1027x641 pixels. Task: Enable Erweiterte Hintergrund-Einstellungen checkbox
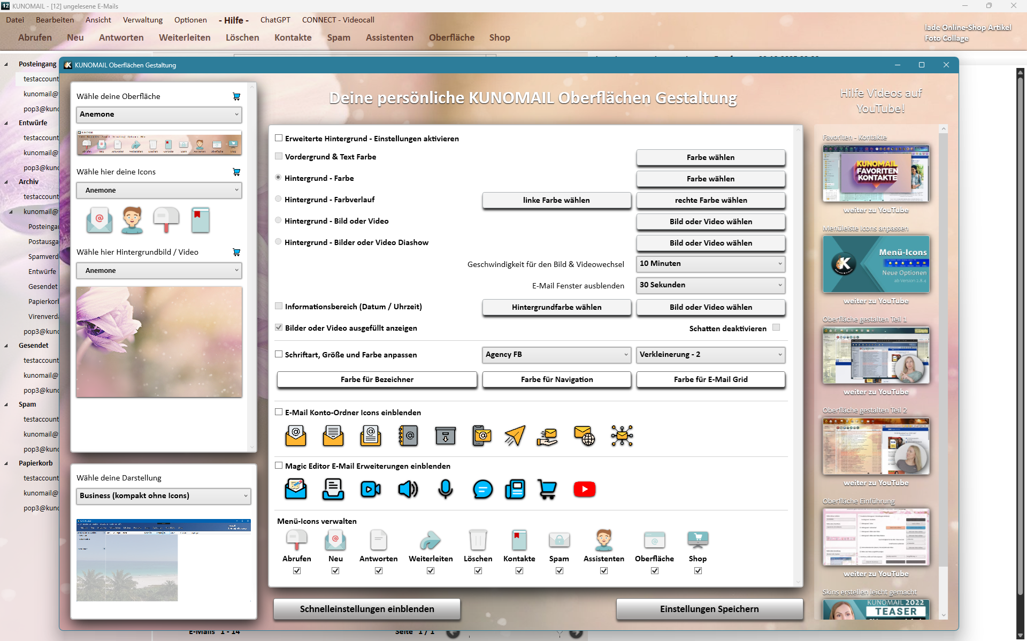pos(279,138)
